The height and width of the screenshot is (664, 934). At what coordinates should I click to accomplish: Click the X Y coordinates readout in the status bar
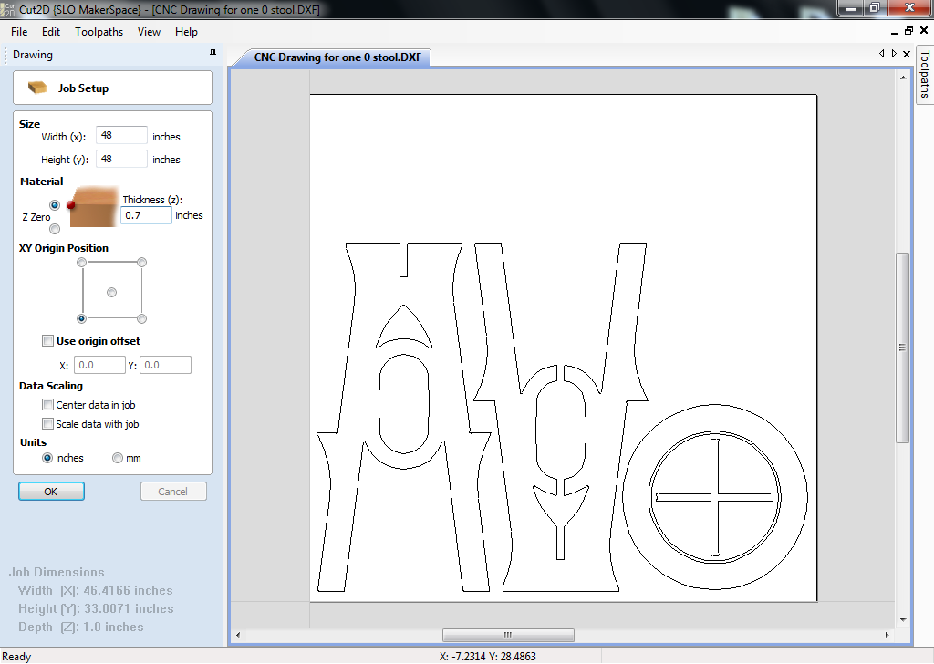[x=488, y=657]
